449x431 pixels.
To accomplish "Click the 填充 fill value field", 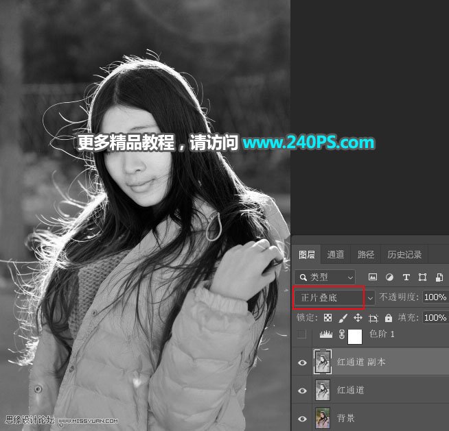I will click(435, 318).
